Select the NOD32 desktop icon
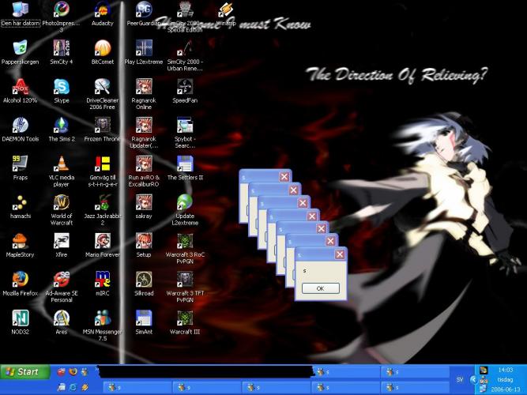The height and width of the screenshot is (395, 527). coord(21,318)
